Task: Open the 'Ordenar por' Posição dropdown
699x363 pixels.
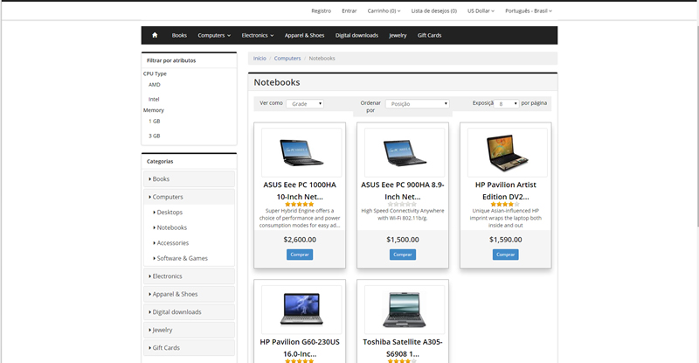Action: point(418,103)
